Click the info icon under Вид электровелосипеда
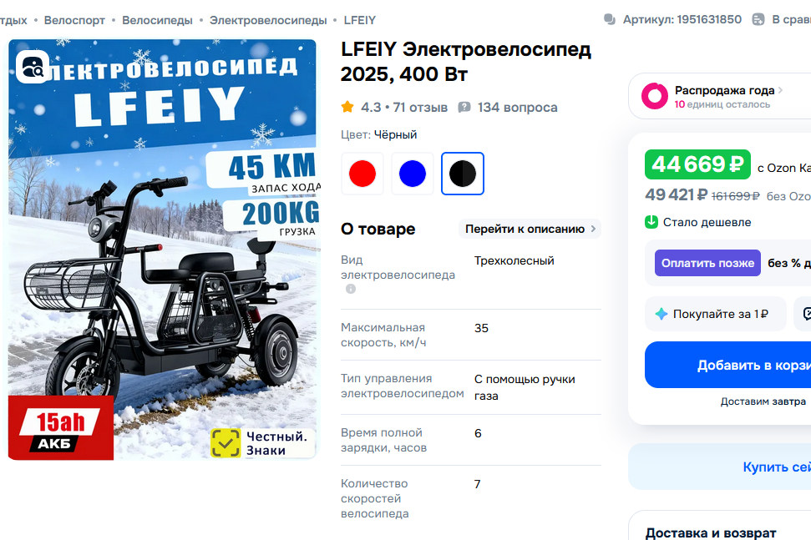811x540 pixels. coord(351,289)
